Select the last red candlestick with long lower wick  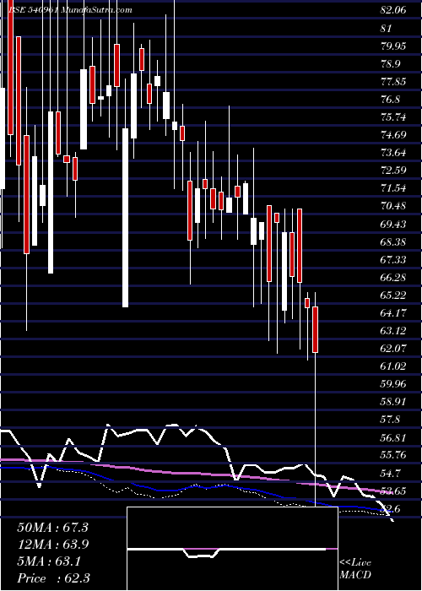pos(315,329)
